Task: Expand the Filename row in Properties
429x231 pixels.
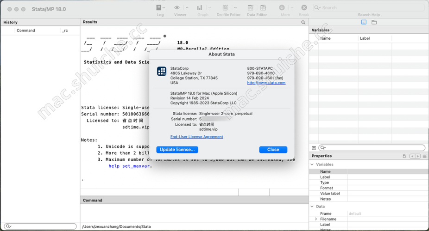Action: click(x=316, y=219)
